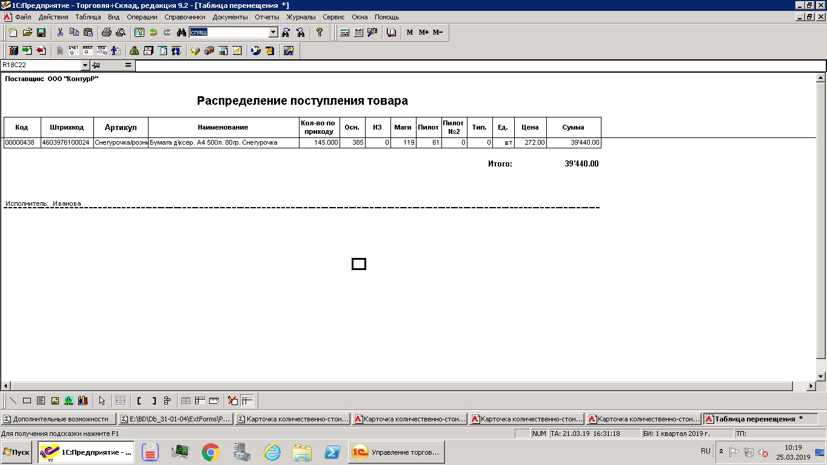
Task: Click the Save diskette icon in toolbar
Action: [41, 32]
